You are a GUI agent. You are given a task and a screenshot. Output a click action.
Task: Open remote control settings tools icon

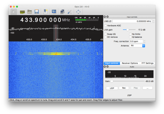[x=69, y=12]
